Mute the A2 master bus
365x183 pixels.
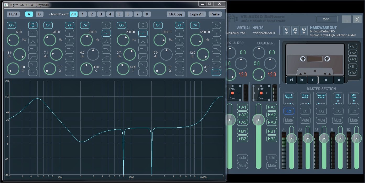[305, 120]
